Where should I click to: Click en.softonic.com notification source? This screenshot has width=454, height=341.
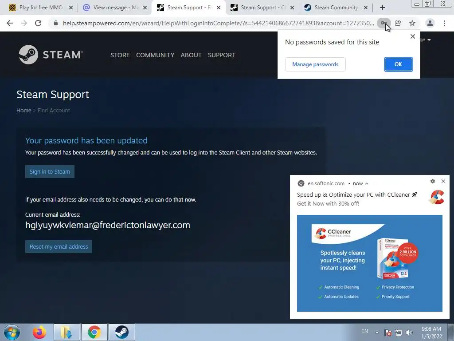326,183
